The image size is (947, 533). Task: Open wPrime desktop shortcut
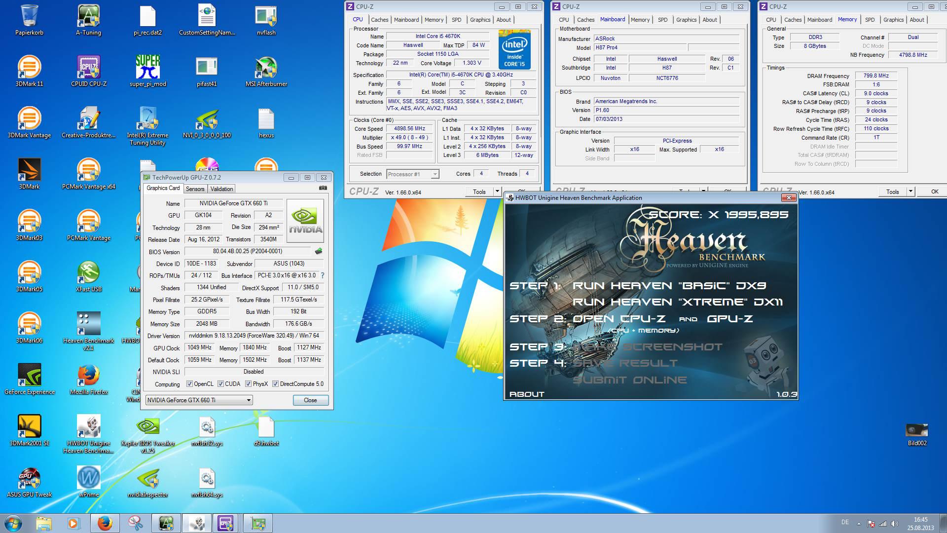89,482
